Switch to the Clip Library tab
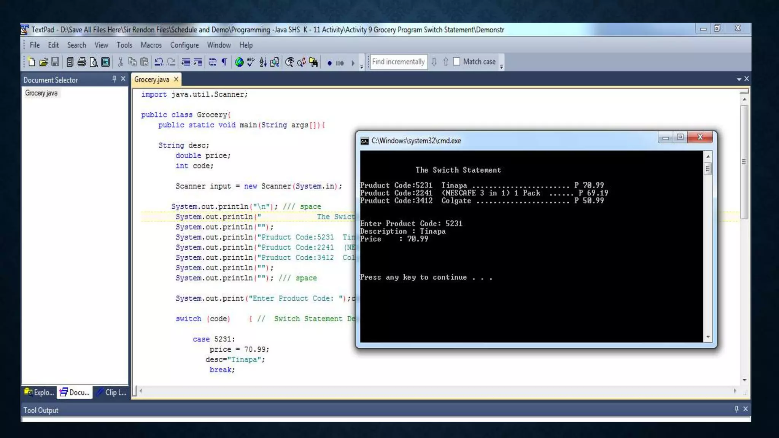This screenshot has height=438, width=779. coord(112,392)
